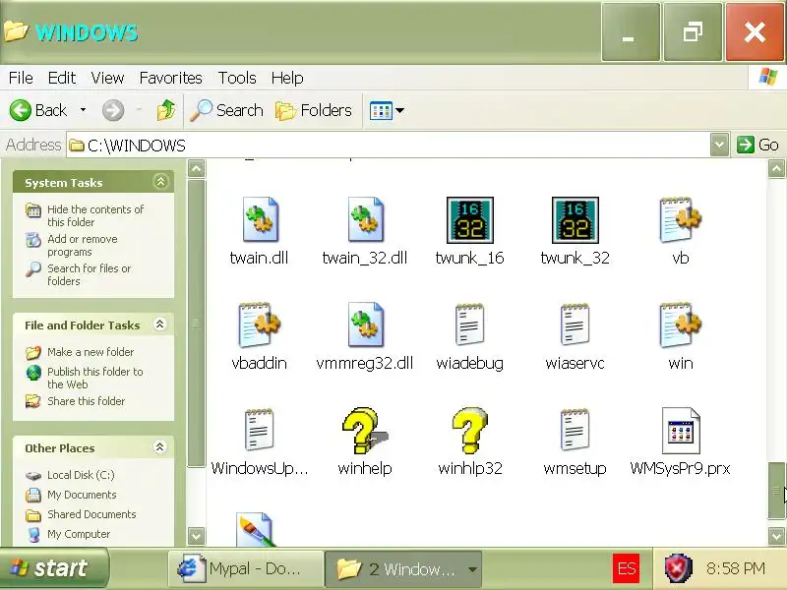Open the Start menu
This screenshot has height=590, width=787.
[54, 568]
